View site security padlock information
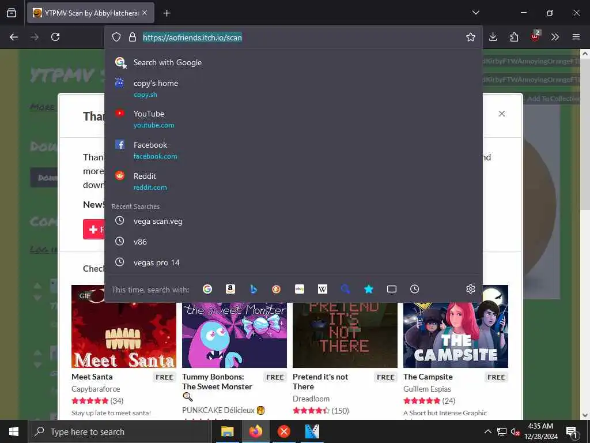This screenshot has width=590, height=443. [x=132, y=37]
